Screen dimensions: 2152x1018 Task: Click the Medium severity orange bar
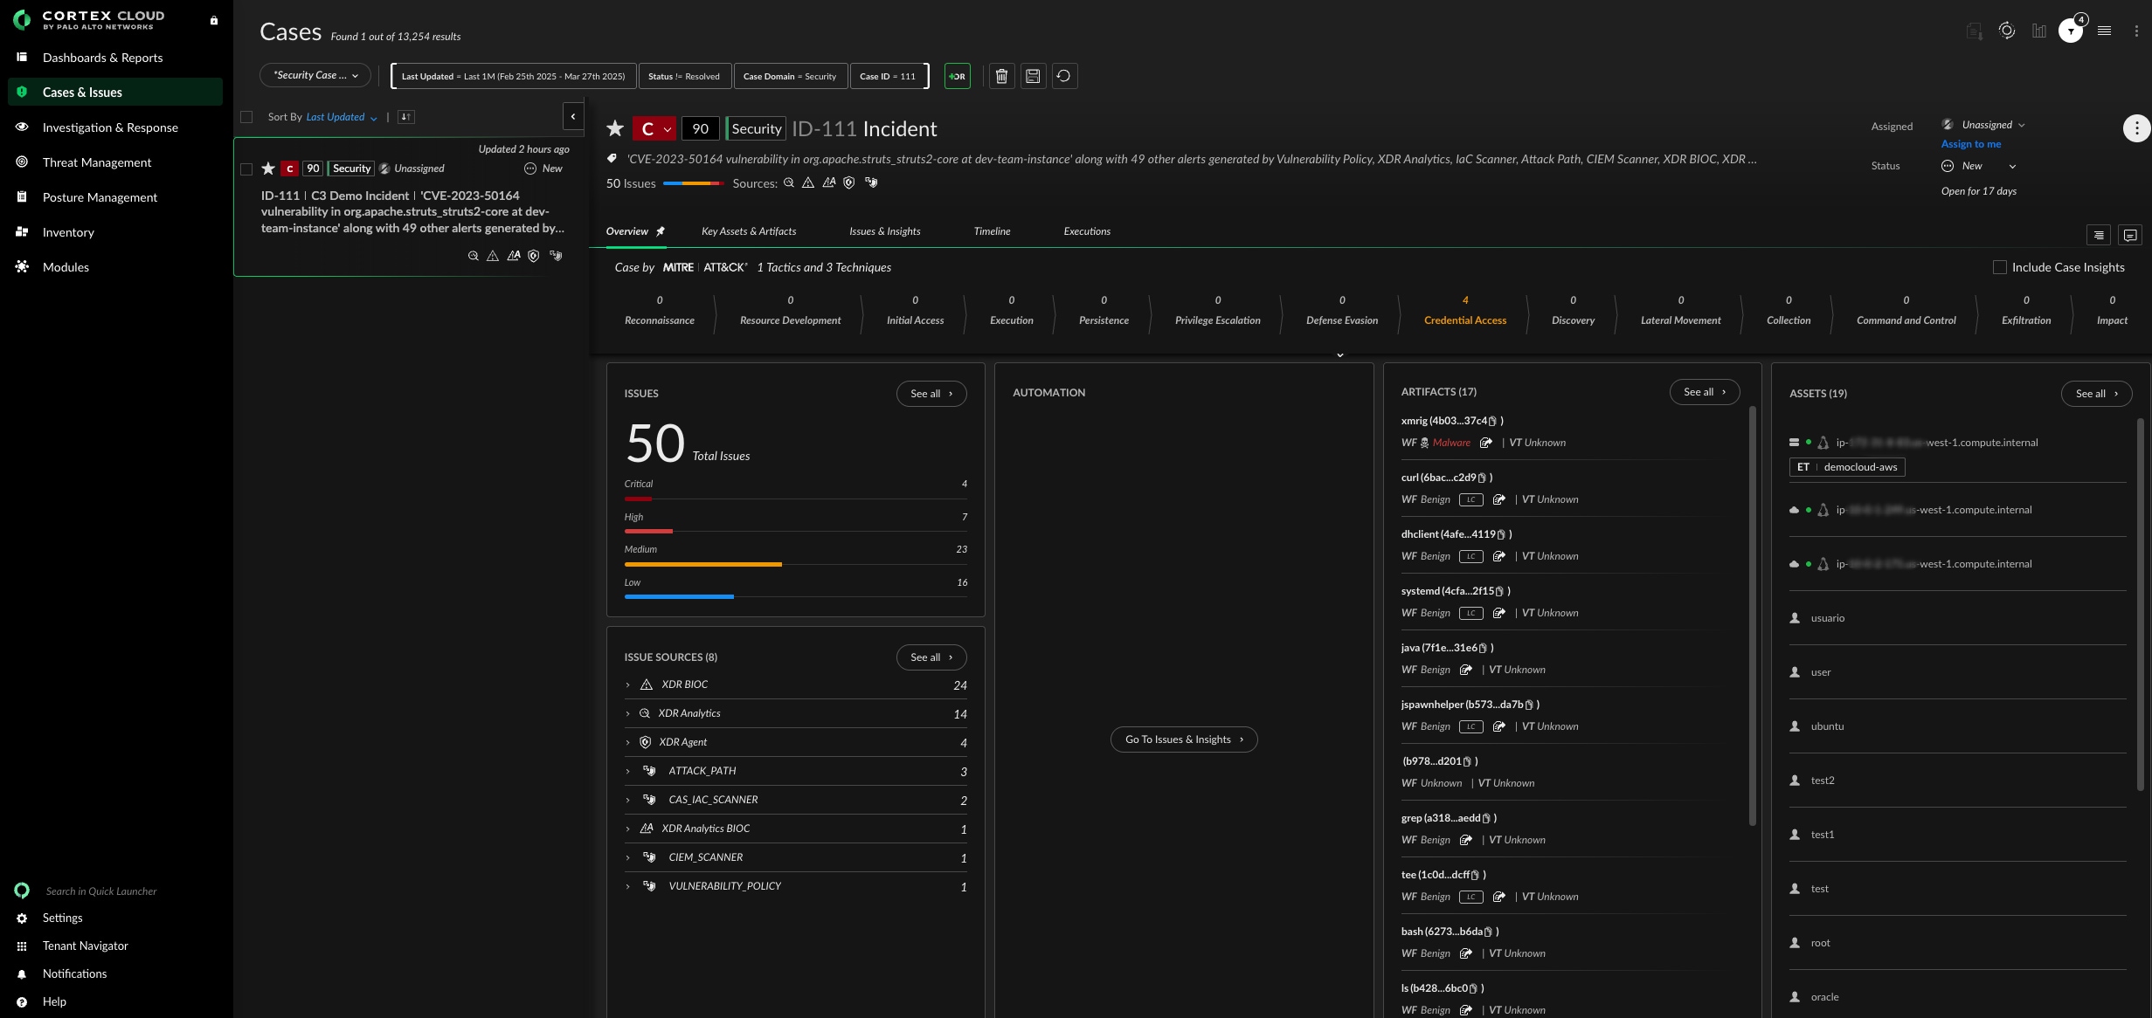[x=703, y=565]
